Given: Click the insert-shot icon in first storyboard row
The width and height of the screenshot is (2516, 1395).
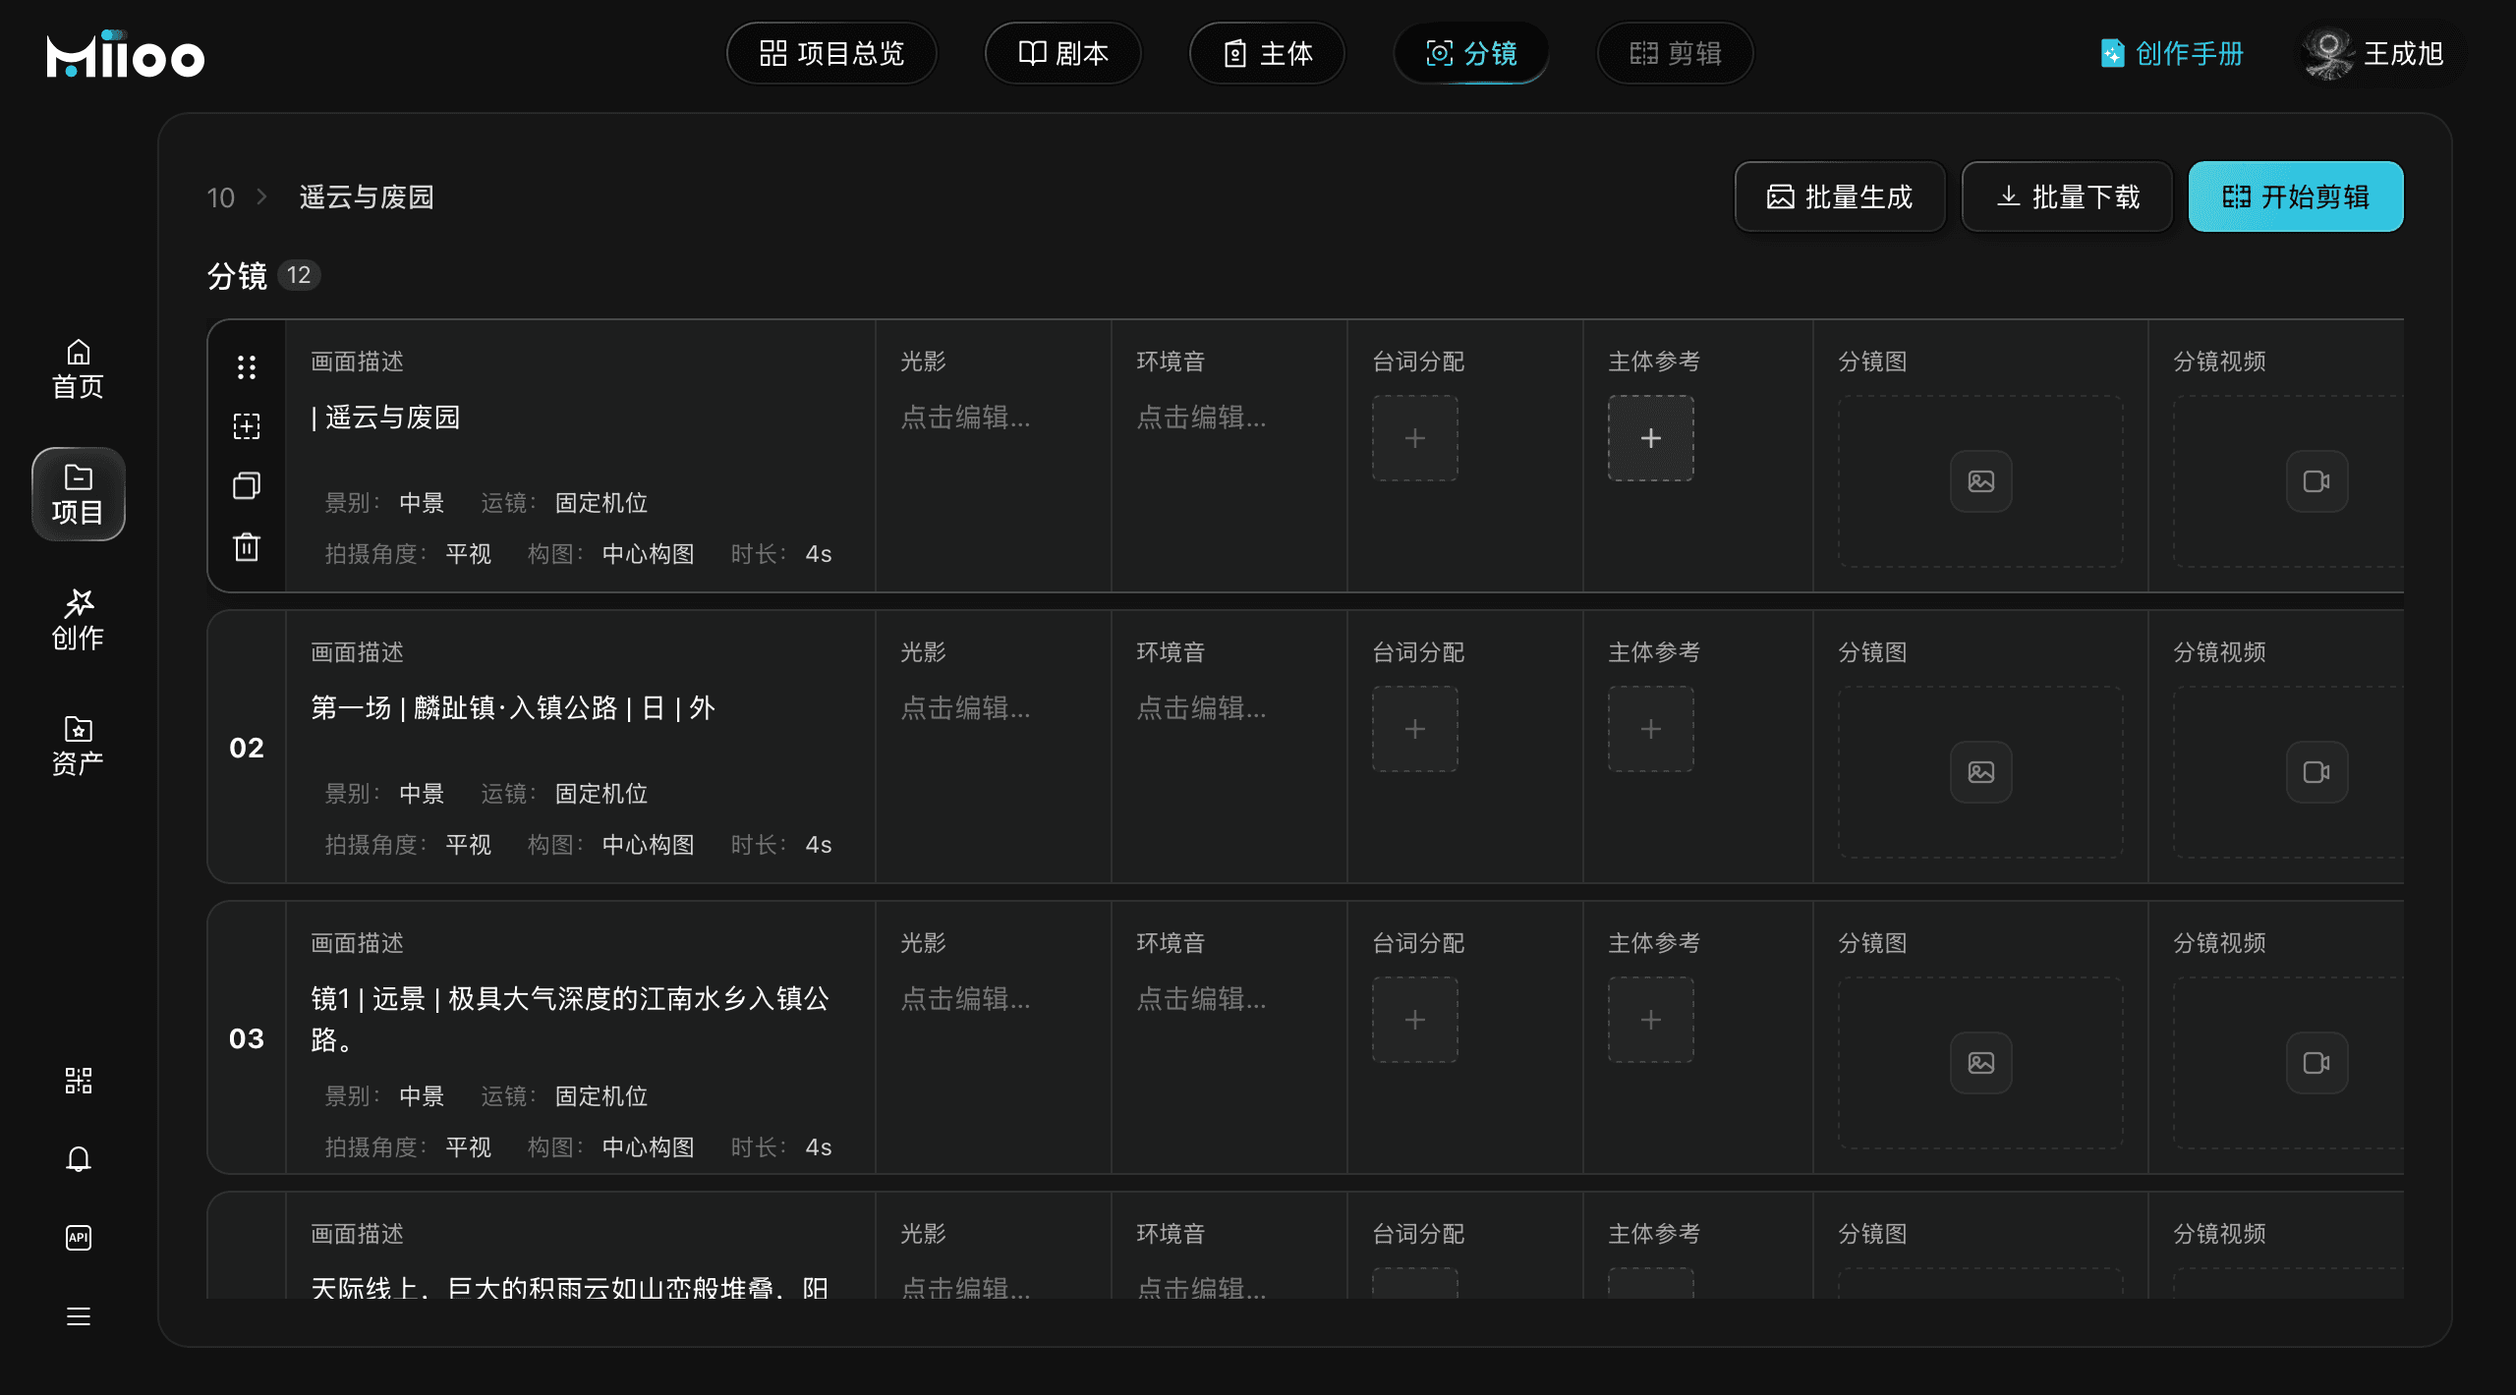Looking at the screenshot, I should tap(247, 426).
